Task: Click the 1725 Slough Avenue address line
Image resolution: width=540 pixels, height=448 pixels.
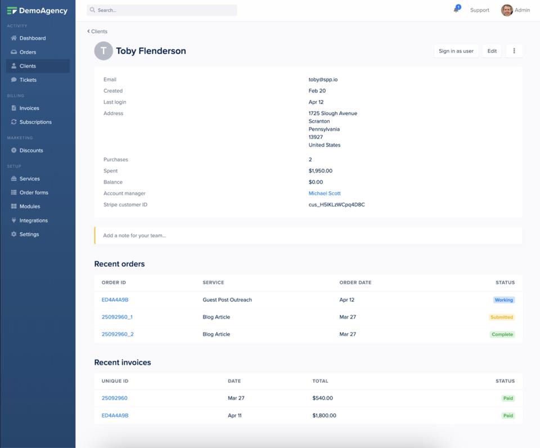Action: pos(332,113)
